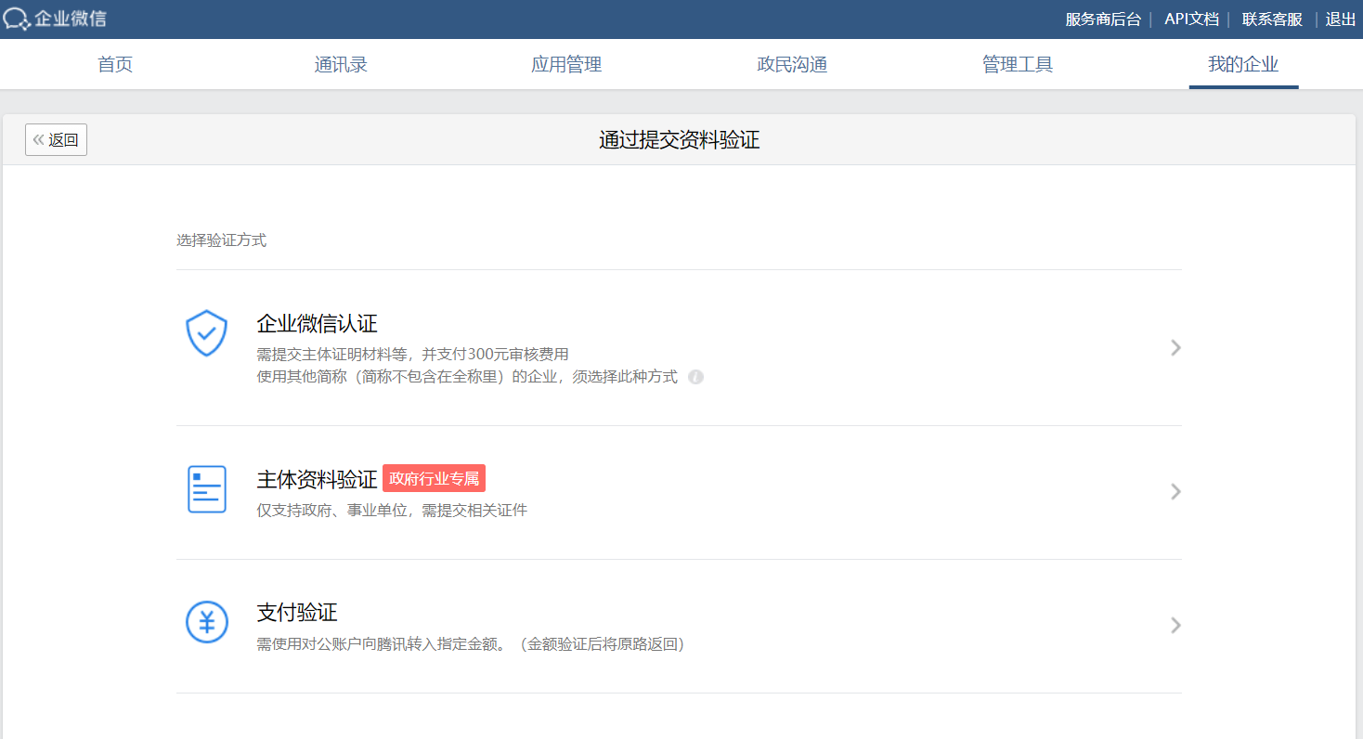Click the WeCom logo icon

pos(18,19)
